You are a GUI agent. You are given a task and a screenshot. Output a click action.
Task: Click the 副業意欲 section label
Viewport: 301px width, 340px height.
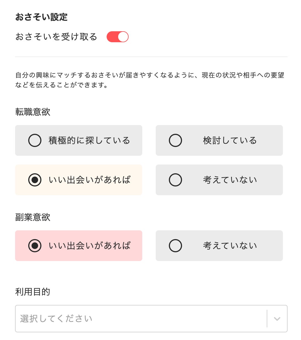point(33,217)
